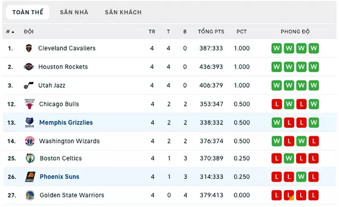Screen dimensions: 339x207
Task: Click the Washington Wizards logo
Action: (29, 141)
